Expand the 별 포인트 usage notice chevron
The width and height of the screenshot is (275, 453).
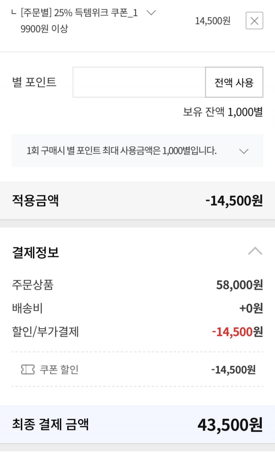point(244,151)
